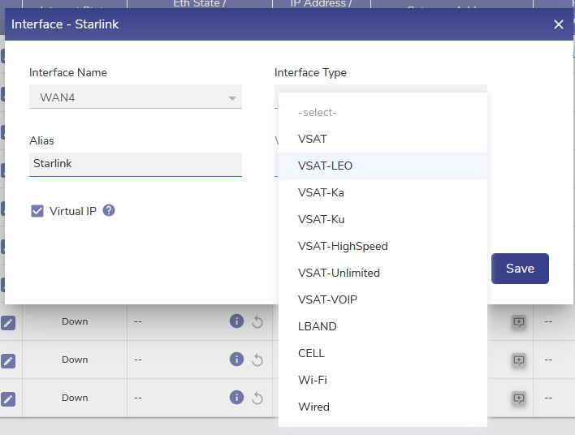Image resolution: width=575 pixels, height=435 pixels.
Task: Close the Interface - Starlink dialog
Action: point(558,24)
